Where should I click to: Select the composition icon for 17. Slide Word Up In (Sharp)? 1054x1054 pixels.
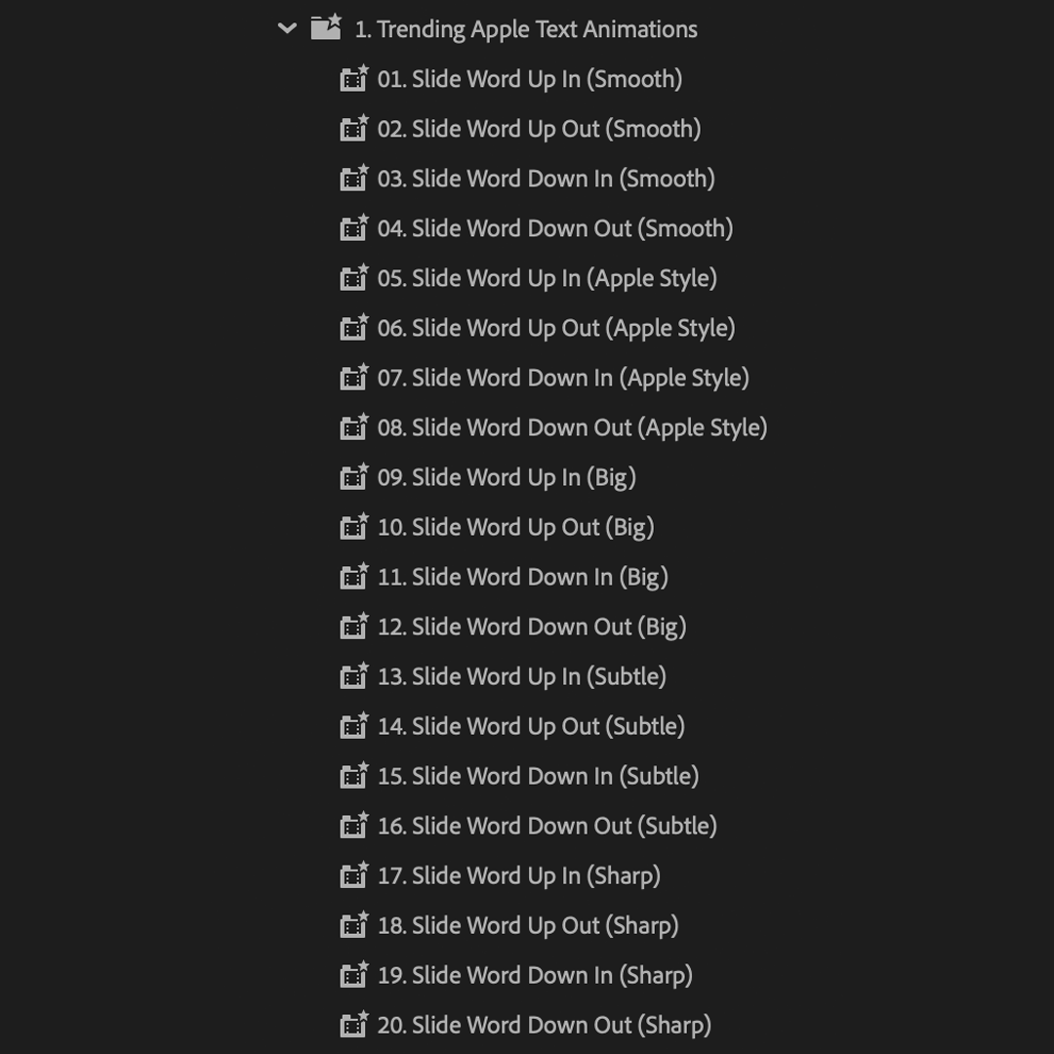[353, 874]
